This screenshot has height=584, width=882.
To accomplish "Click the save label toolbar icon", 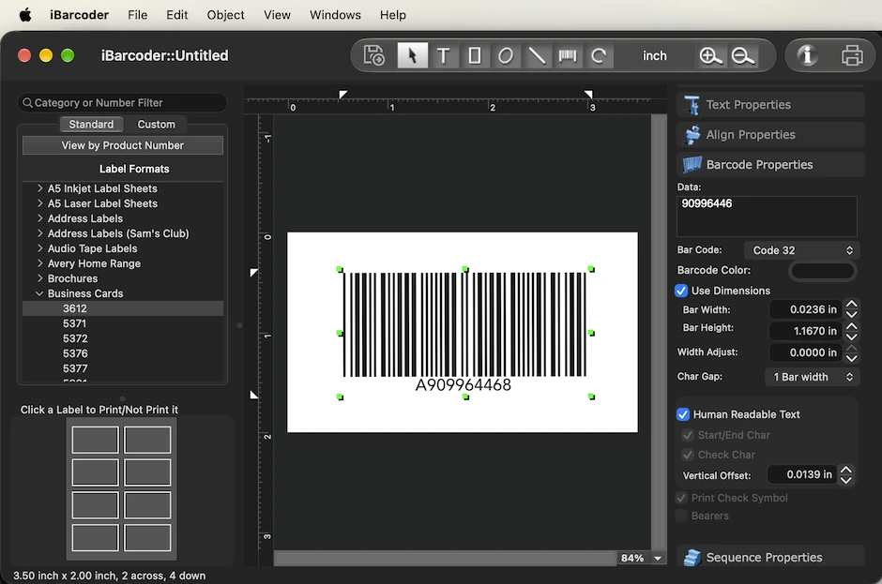I will click(374, 55).
